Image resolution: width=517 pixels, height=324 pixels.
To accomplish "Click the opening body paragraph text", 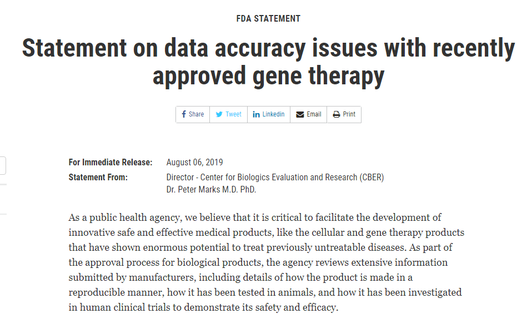I will (x=265, y=262).
